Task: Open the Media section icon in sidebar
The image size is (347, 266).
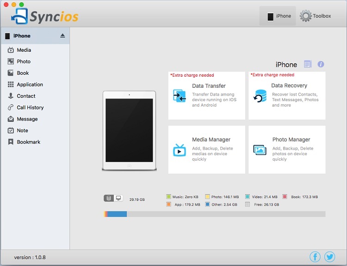Action: point(11,50)
